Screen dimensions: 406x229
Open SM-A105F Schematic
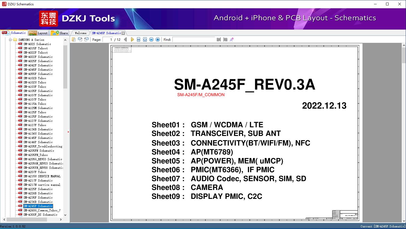click(38, 91)
